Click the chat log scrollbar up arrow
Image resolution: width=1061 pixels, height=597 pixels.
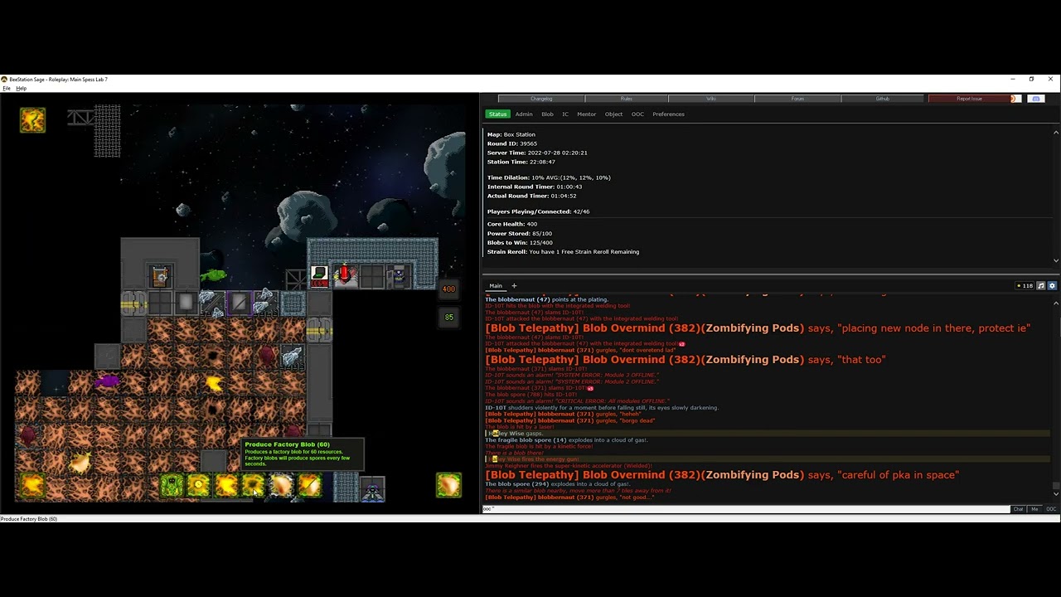point(1055,303)
